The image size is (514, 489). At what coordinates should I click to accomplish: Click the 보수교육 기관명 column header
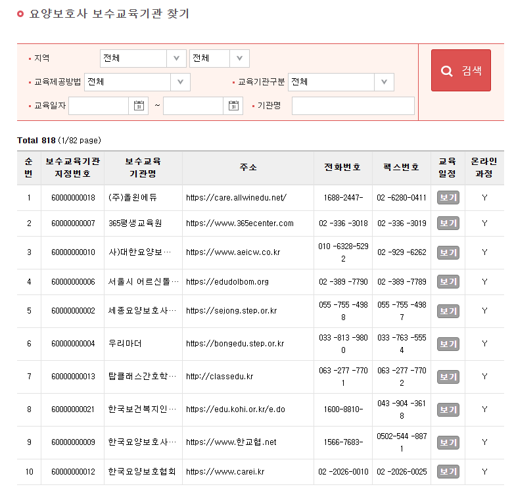tap(143, 168)
